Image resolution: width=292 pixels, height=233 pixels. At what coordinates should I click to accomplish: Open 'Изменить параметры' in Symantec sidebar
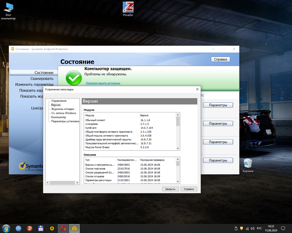(x=34, y=84)
